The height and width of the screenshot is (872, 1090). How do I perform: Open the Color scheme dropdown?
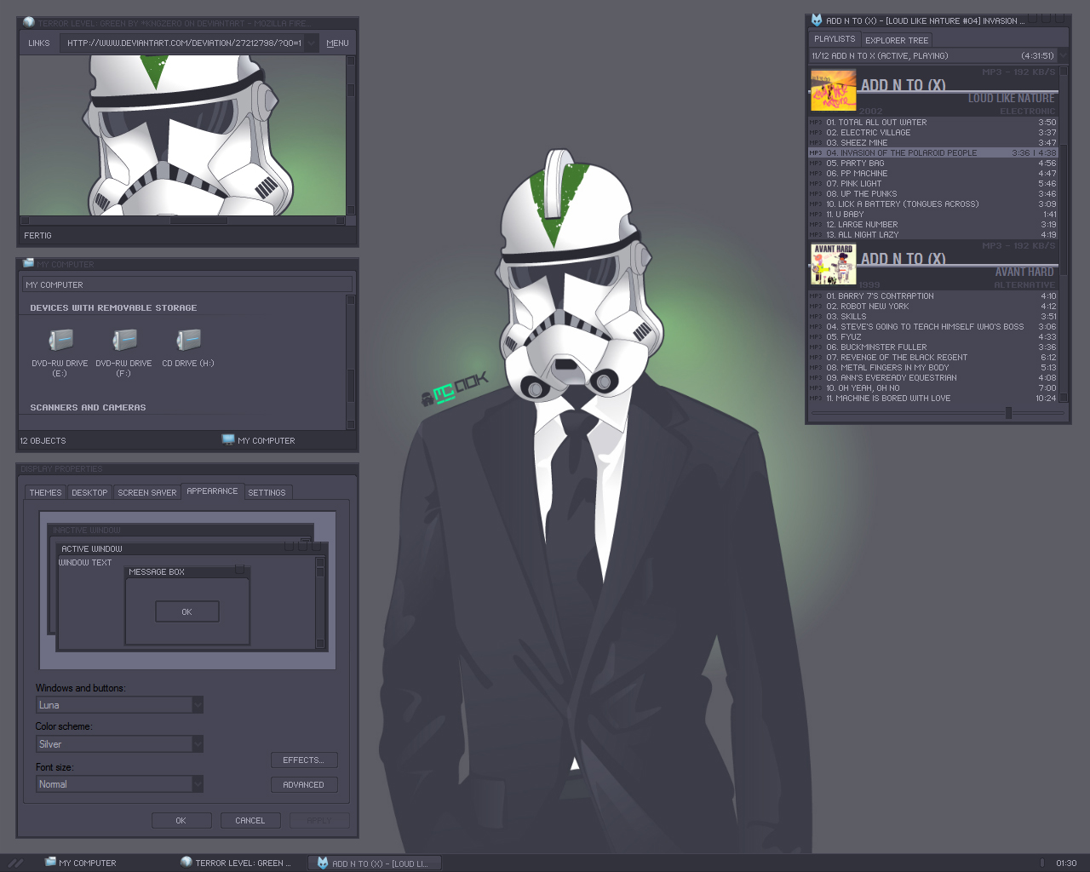pyautogui.click(x=198, y=743)
